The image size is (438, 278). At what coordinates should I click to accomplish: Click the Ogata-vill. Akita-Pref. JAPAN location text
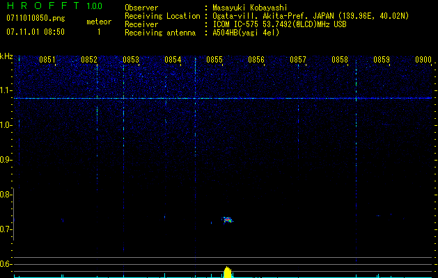(311, 16)
